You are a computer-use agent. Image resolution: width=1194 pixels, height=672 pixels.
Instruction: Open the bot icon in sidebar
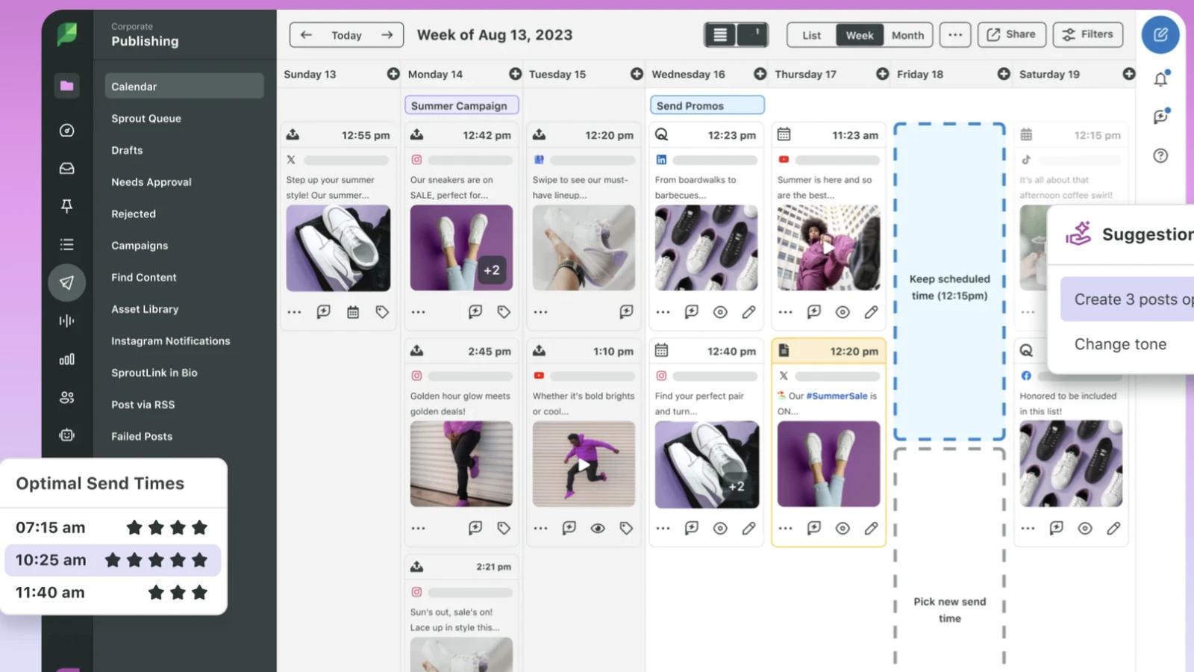[x=66, y=435]
